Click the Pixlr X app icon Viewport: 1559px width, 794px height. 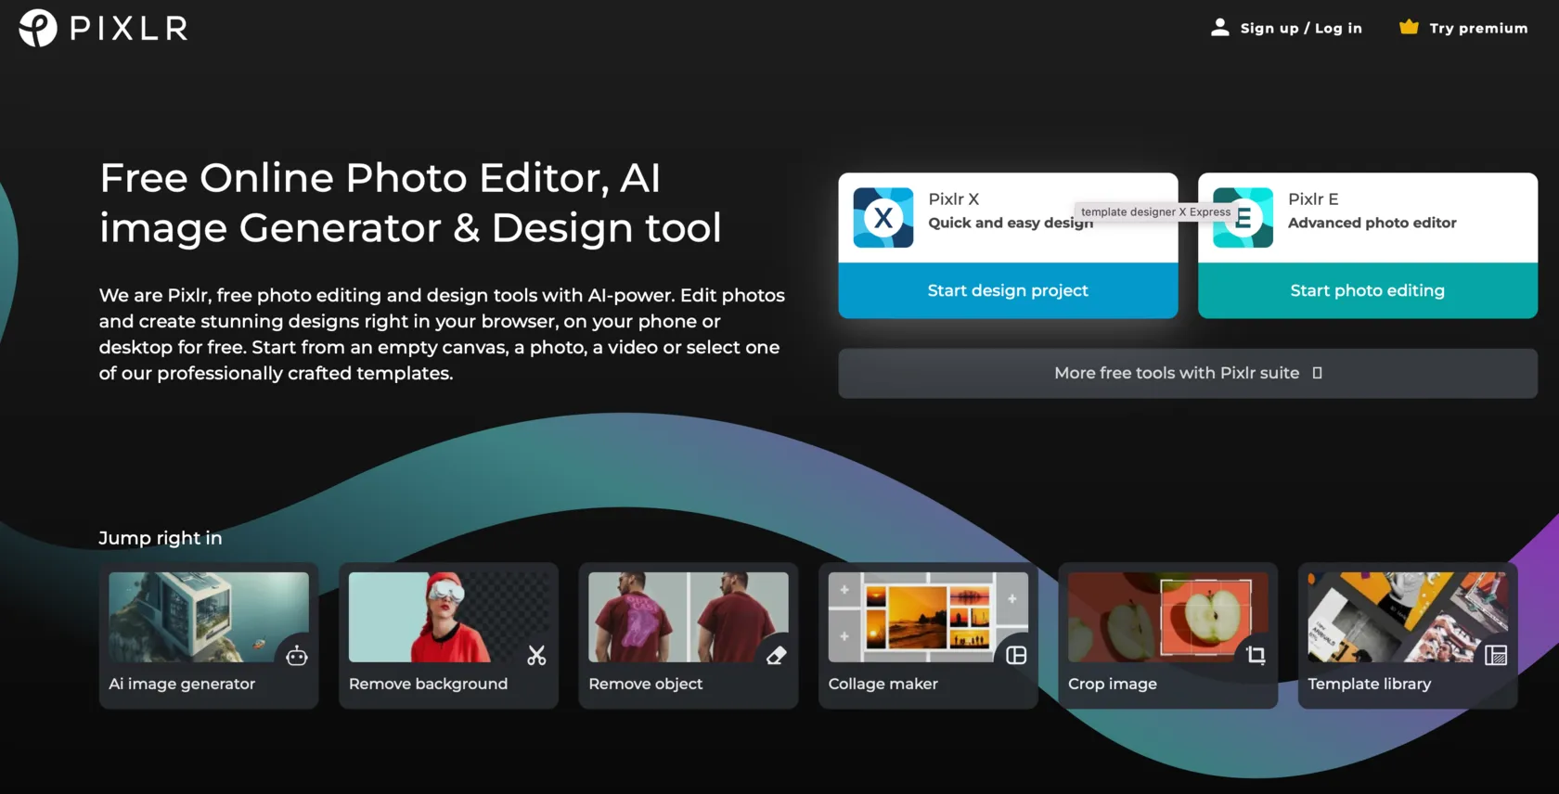(x=883, y=218)
